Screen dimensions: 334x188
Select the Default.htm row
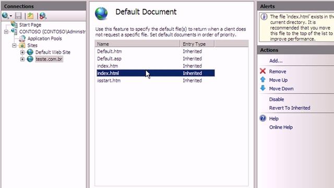pos(156,51)
